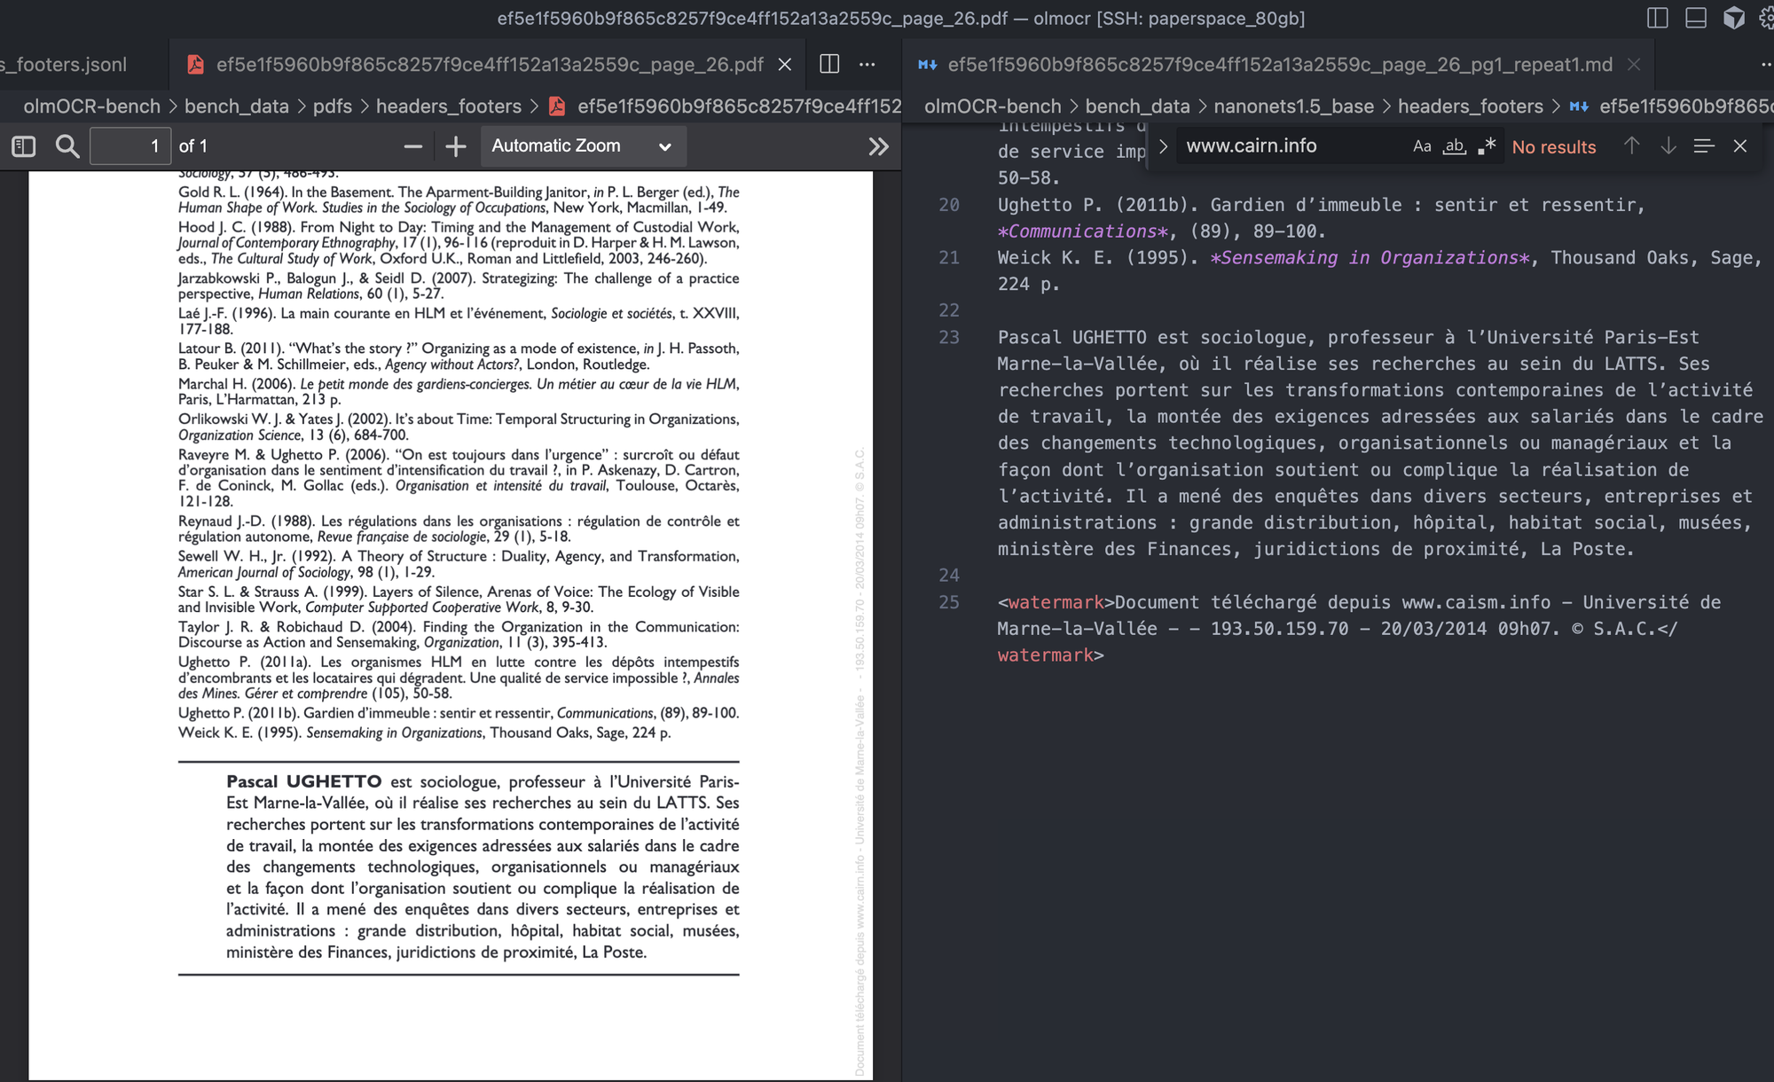Switch to page_26_pg1_repeat1.md tab
The width and height of the screenshot is (1774, 1082).
pyautogui.click(x=1278, y=64)
